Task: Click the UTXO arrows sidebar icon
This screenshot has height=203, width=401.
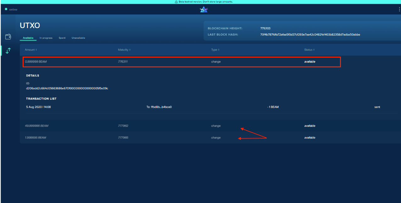Action: coord(8,50)
